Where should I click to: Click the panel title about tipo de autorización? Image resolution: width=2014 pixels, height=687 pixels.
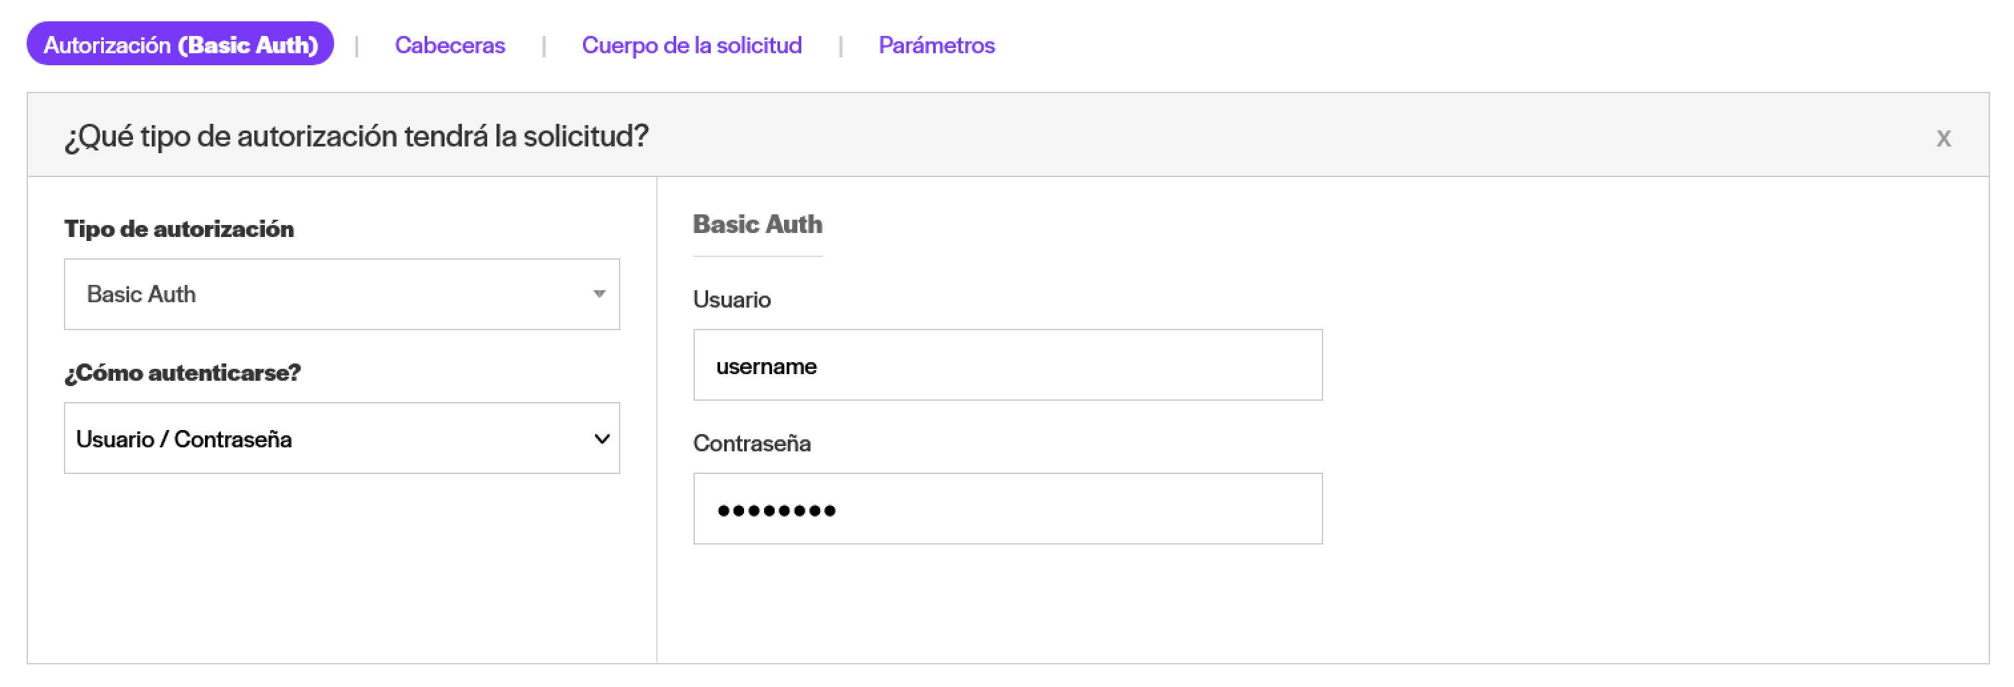pos(357,136)
